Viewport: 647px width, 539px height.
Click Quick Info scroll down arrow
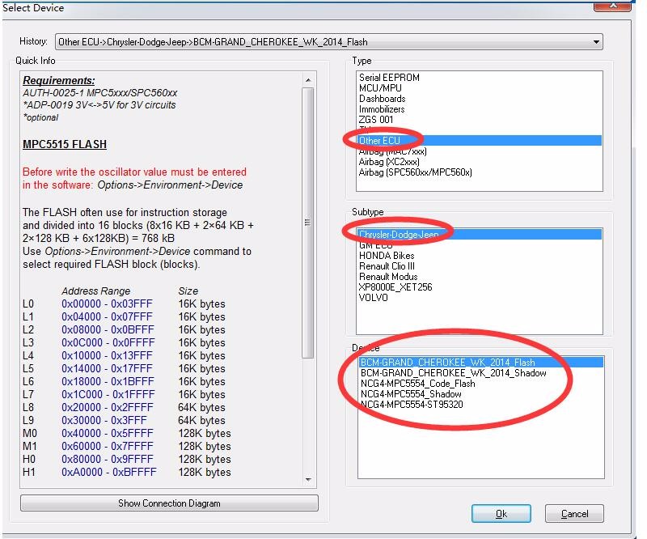(x=308, y=480)
